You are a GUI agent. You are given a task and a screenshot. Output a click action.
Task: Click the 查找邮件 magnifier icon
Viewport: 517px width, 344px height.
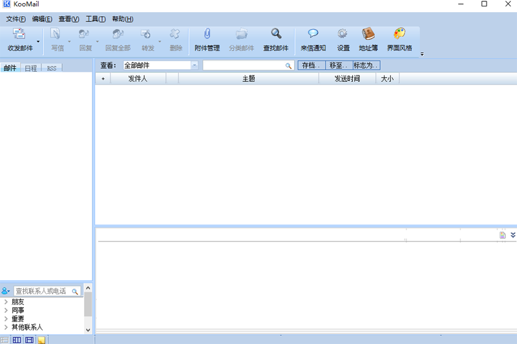(276, 35)
